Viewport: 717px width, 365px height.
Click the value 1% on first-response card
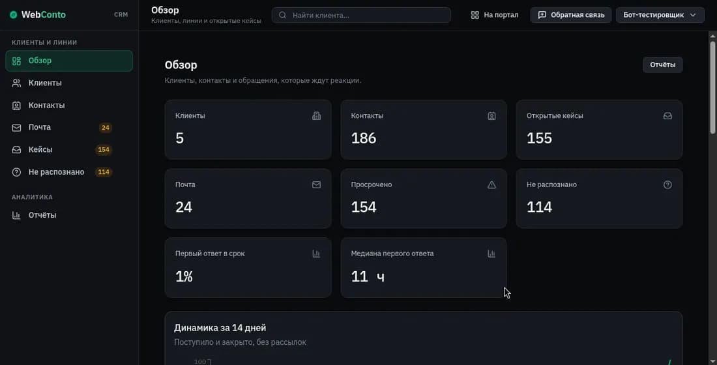tap(184, 276)
